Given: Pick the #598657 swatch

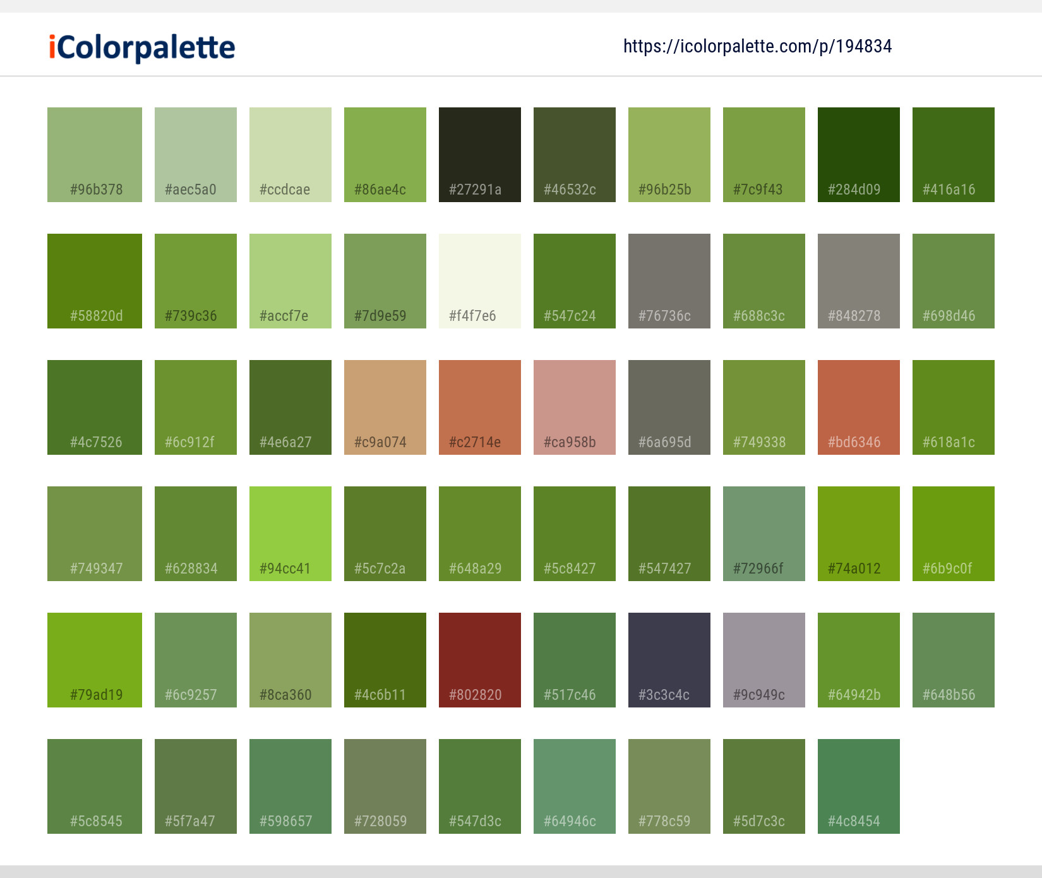Looking at the screenshot, I should click(x=290, y=786).
